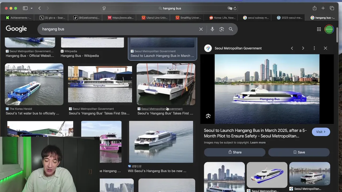
Task: Click translate icon in address bar
Action: pos(230,8)
